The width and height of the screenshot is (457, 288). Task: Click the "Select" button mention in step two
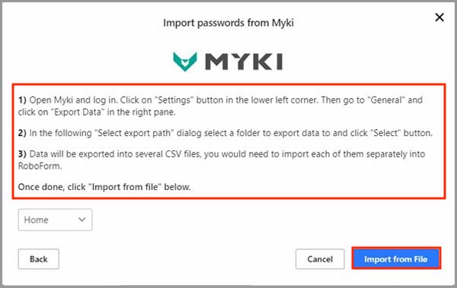pos(385,133)
